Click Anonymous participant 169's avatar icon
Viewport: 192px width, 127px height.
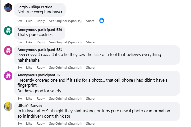(x=8, y=76)
